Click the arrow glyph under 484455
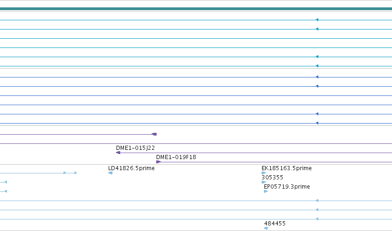392x231 pixels. (x=266, y=228)
